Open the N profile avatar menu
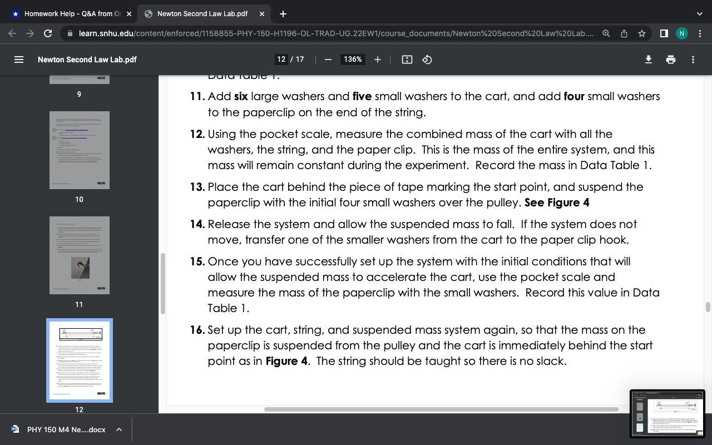The height and width of the screenshot is (445, 712). (x=682, y=33)
